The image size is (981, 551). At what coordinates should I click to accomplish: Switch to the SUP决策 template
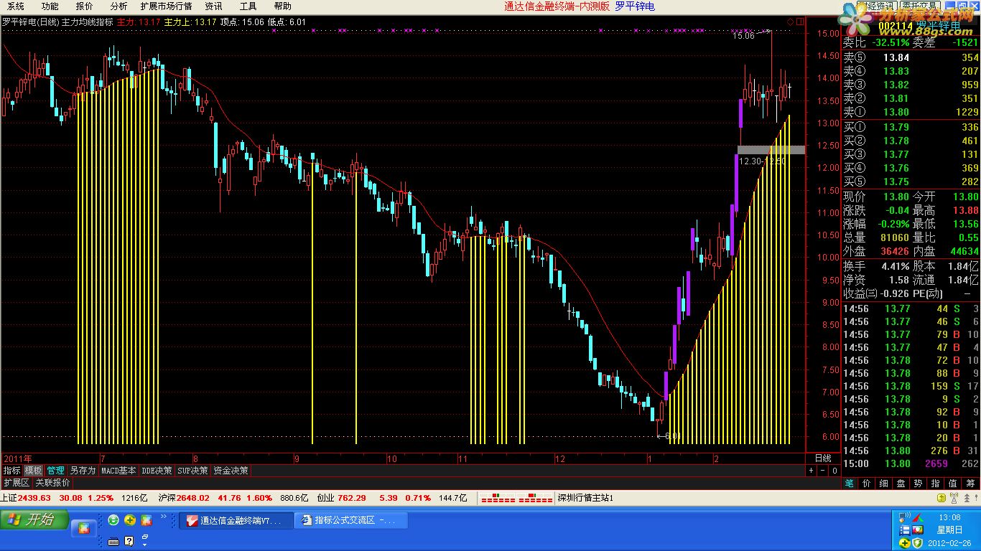click(193, 471)
